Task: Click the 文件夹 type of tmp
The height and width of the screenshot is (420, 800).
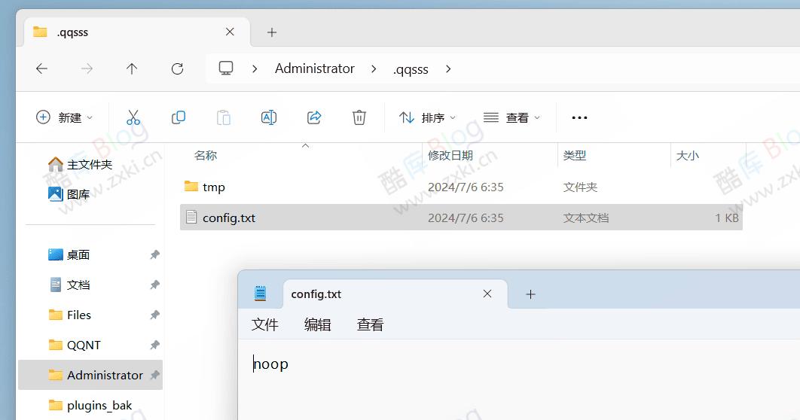Action: coord(580,187)
